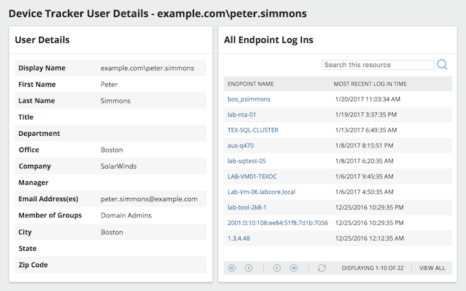Image resolution: width=466 pixels, height=291 pixels.
Task: Go to next page of log ins
Action: [277, 268]
